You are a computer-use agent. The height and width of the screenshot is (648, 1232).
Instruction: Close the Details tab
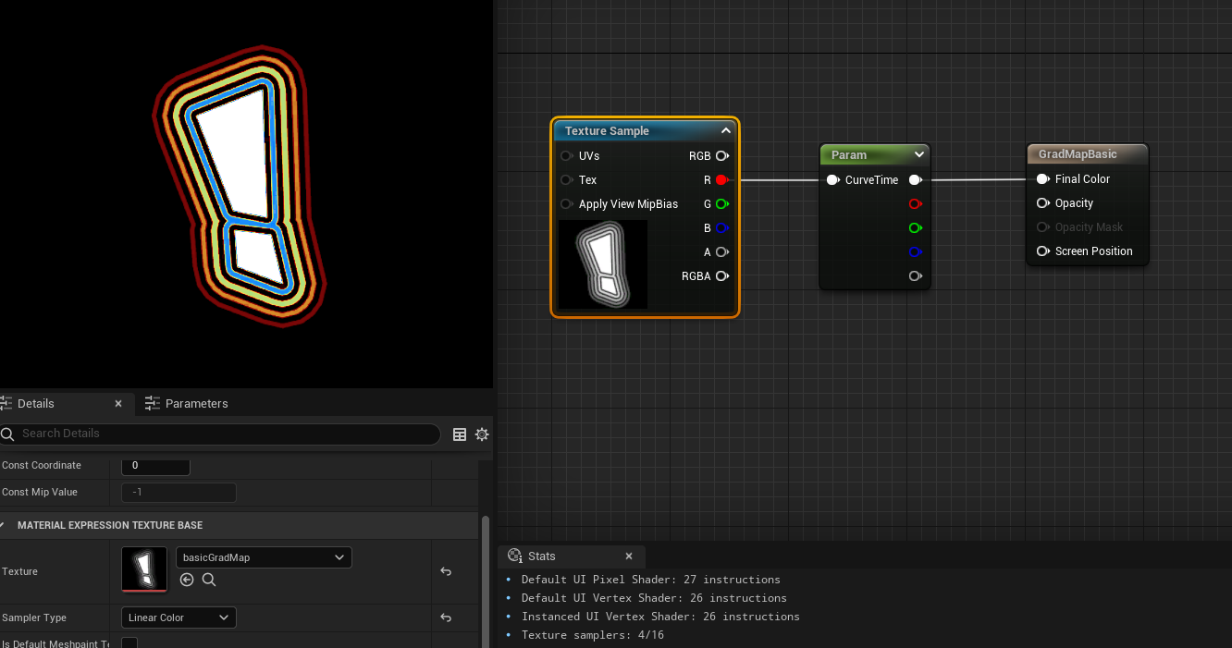click(x=118, y=404)
